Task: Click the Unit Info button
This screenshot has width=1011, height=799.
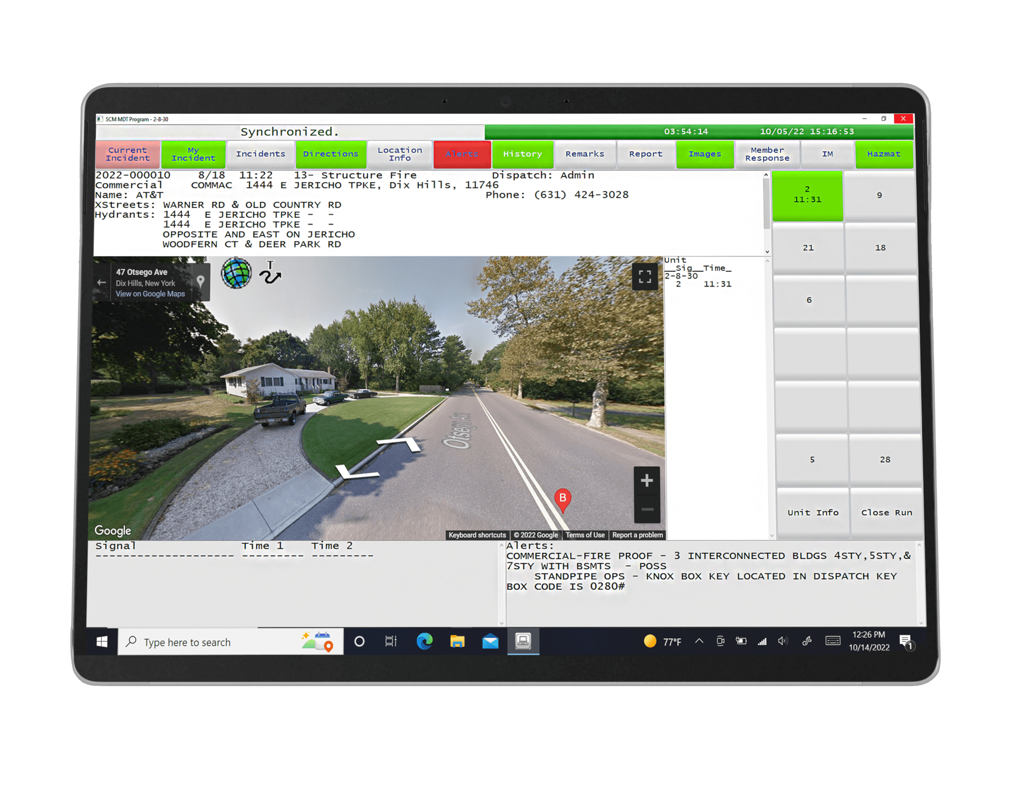Action: (813, 512)
